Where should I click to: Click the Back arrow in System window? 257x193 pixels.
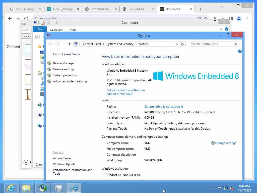(50, 44)
